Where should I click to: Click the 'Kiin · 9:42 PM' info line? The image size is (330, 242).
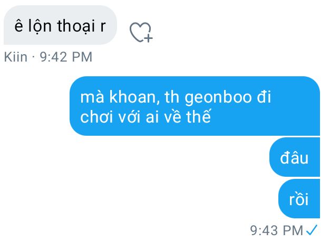(48, 57)
